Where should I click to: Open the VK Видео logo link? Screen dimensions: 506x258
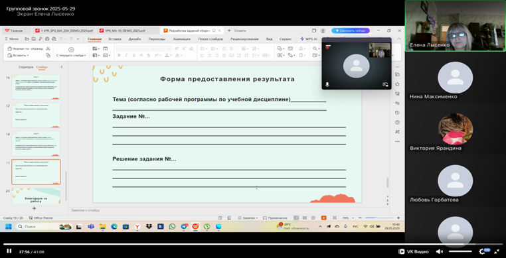click(414, 251)
